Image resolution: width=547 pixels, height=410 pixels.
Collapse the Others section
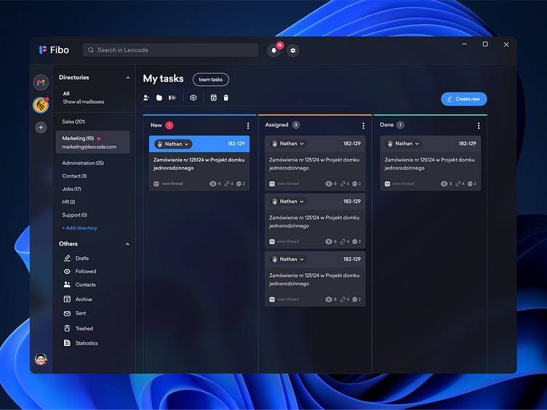128,244
